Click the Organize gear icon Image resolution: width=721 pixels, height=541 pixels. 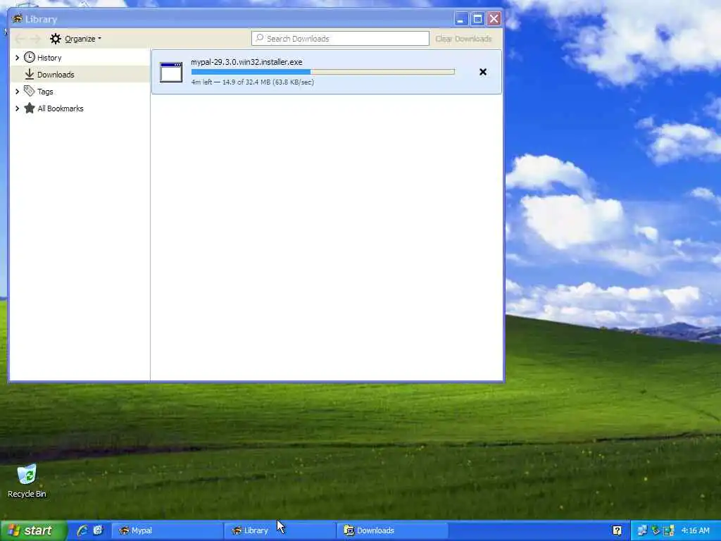(x=56, y=39)
